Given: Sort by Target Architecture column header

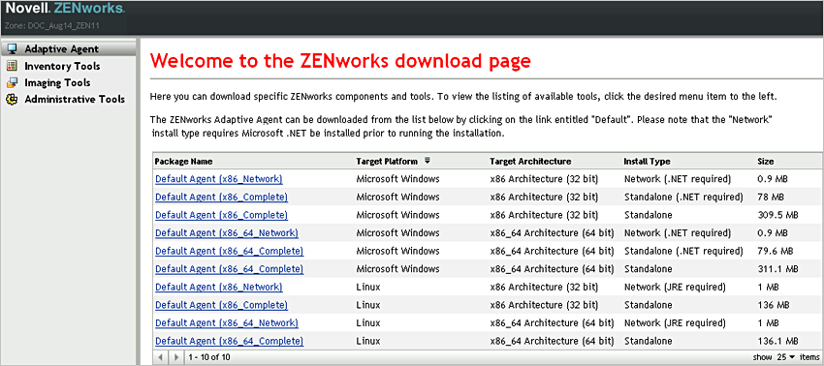Looking at the screenshot, I should (x=530, y=161).
